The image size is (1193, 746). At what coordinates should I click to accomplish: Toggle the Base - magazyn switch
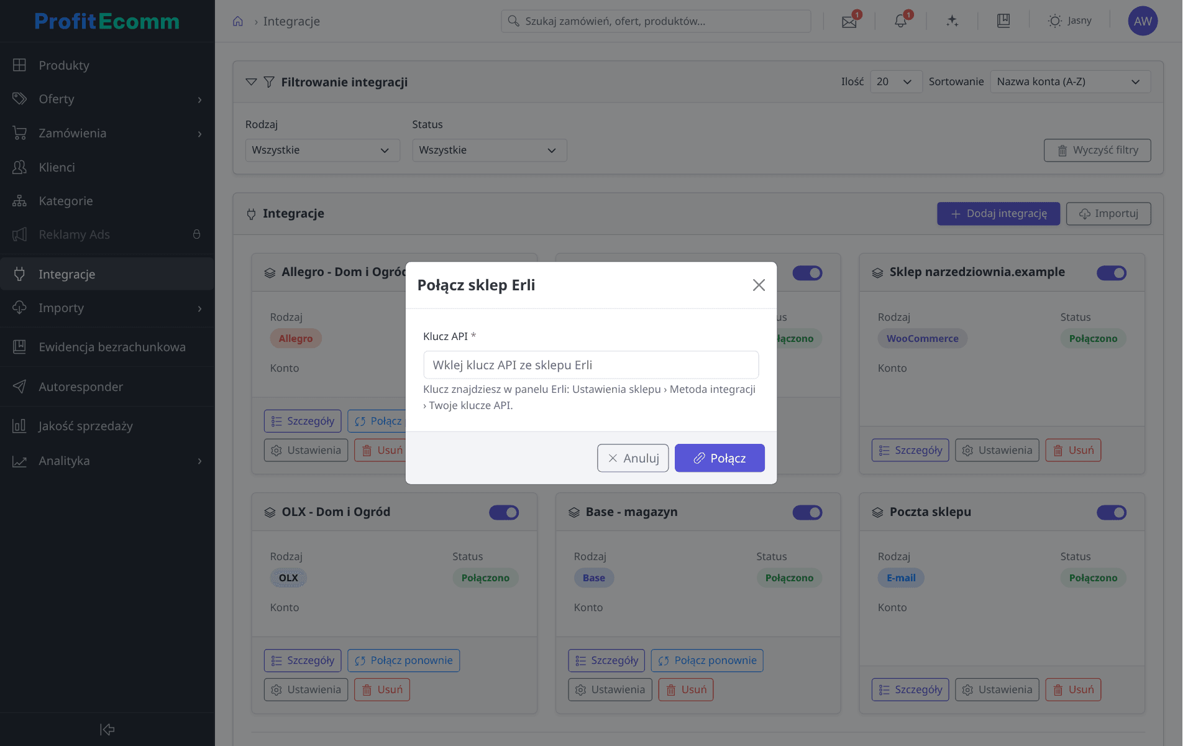(807, 512)
